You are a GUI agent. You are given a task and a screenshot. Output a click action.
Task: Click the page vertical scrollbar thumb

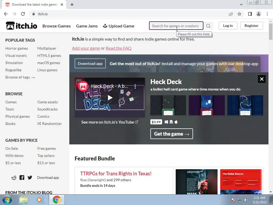[x=271, y=31]
